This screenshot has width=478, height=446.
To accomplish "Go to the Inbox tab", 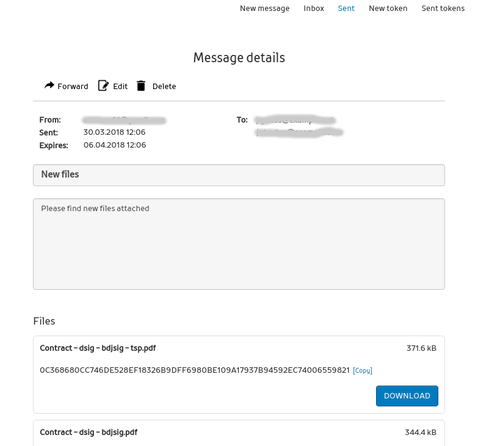I will pos(314,9).
